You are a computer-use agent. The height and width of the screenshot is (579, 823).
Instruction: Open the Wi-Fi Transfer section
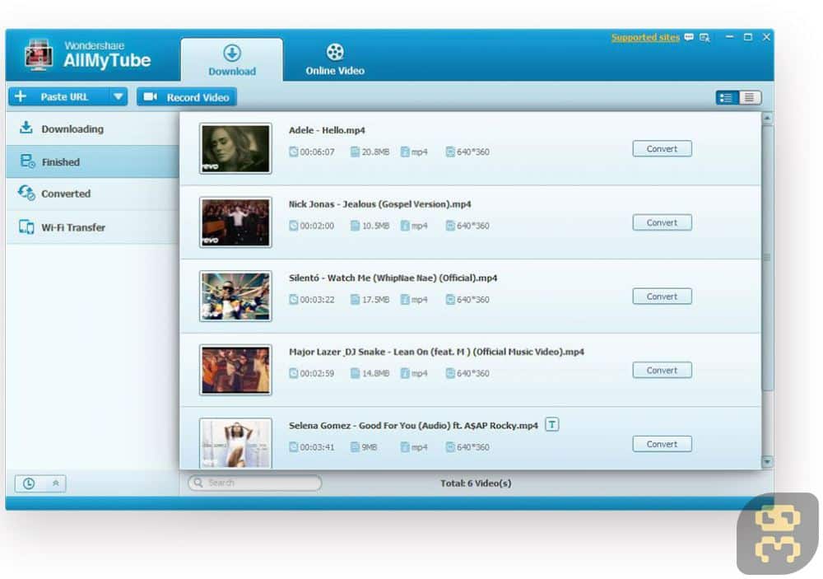tap(92, 227)
